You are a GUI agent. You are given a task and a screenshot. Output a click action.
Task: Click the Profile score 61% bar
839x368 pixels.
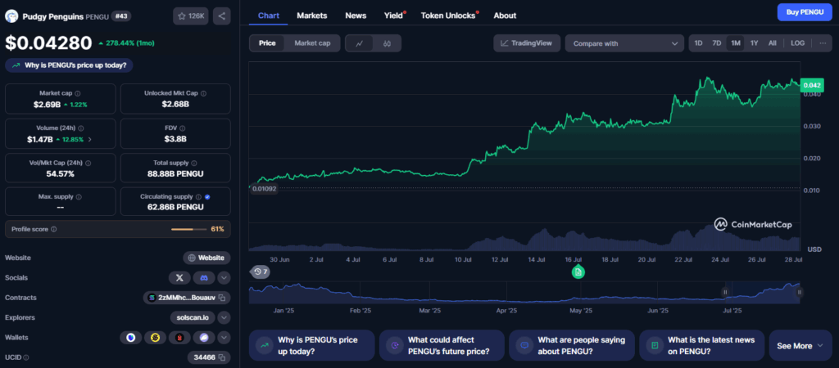click(x=189, y=229)
